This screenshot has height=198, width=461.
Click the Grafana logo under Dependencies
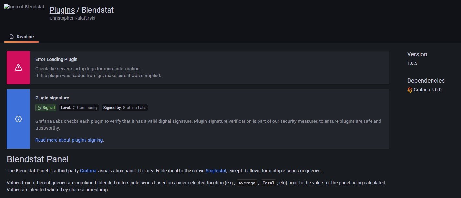coord(410,90)
